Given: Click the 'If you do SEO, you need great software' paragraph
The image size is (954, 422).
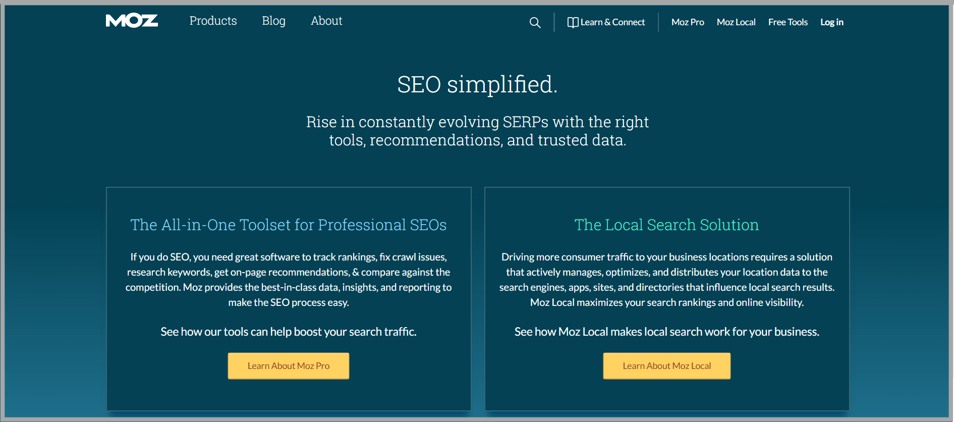Looking at the screenshot, I should click(x=289, y=280).
